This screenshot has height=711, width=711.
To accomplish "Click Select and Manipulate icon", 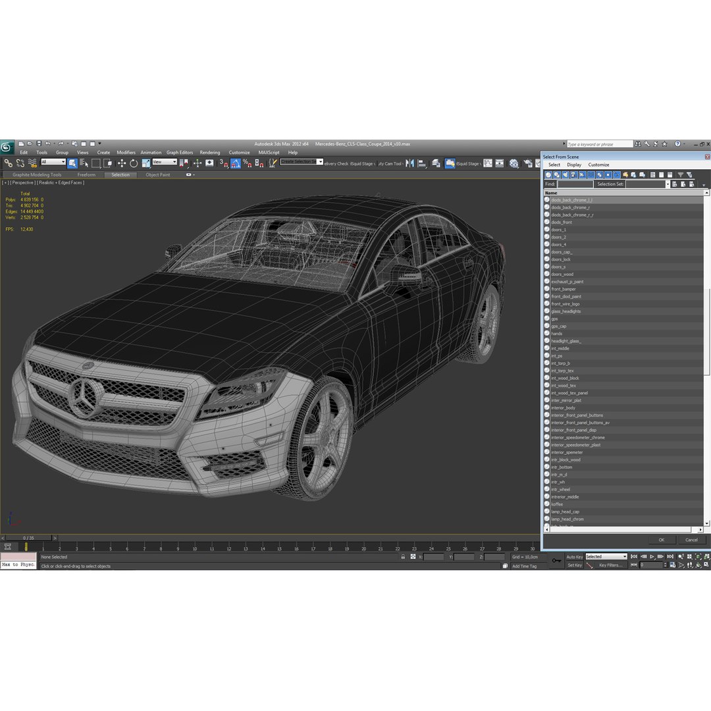I will pyautogui.click(x=197, y=163).
